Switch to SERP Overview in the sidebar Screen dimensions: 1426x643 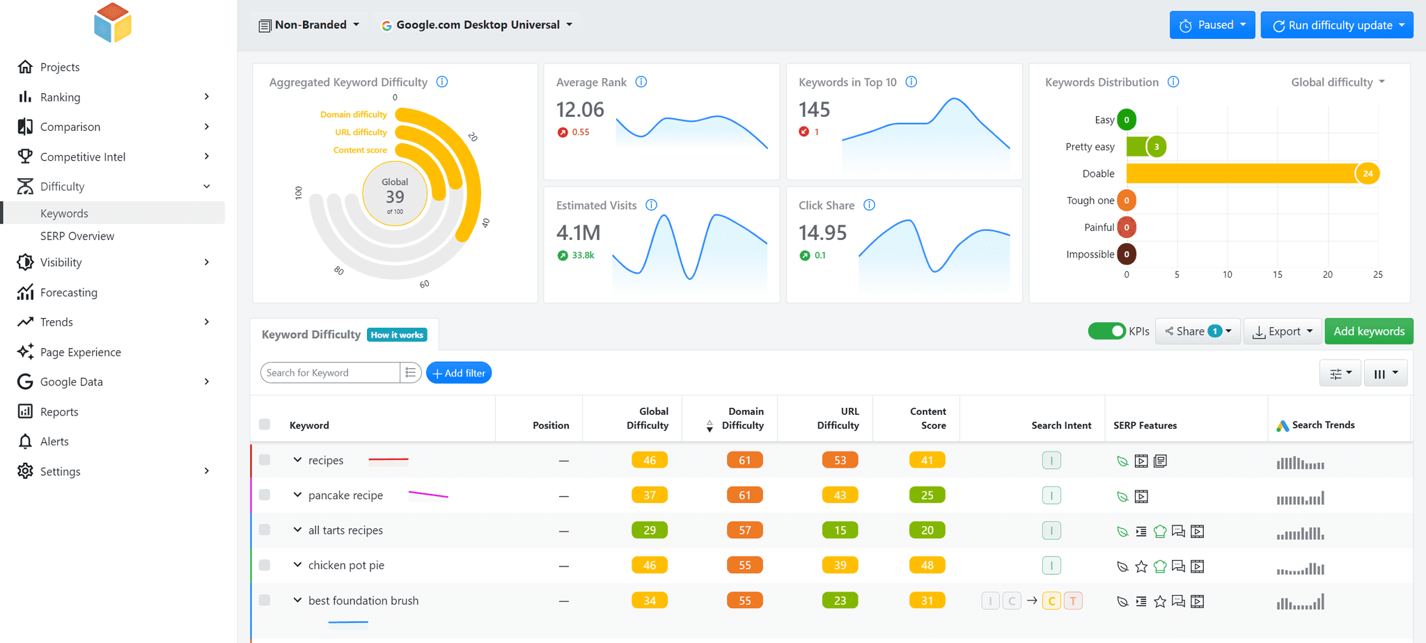(x=77, y=236)
